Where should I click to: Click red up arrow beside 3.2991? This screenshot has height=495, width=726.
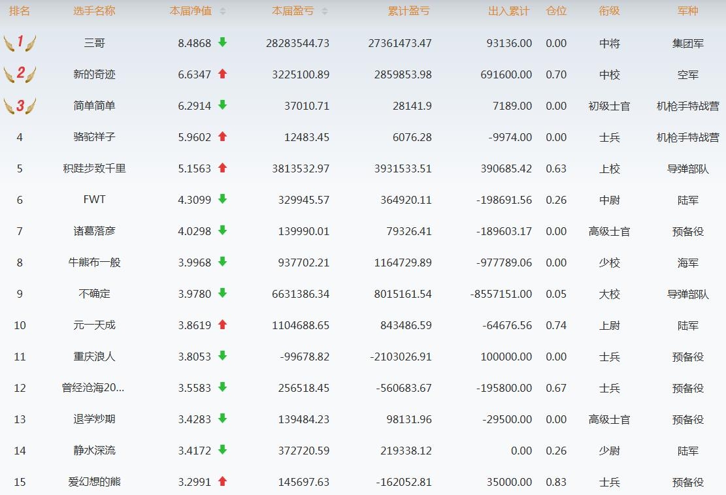point(222,481)
